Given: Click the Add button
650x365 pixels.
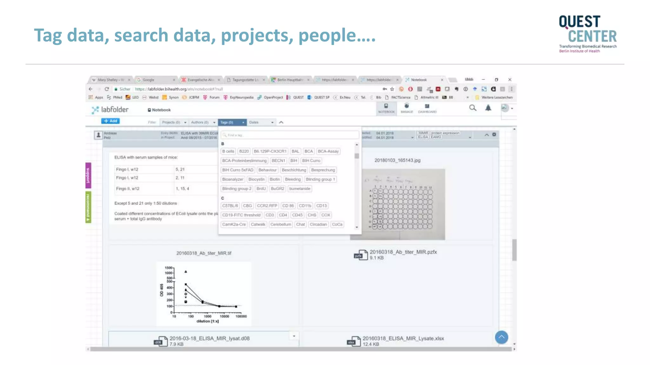Looking at the screenshot, I should (110, 121).
